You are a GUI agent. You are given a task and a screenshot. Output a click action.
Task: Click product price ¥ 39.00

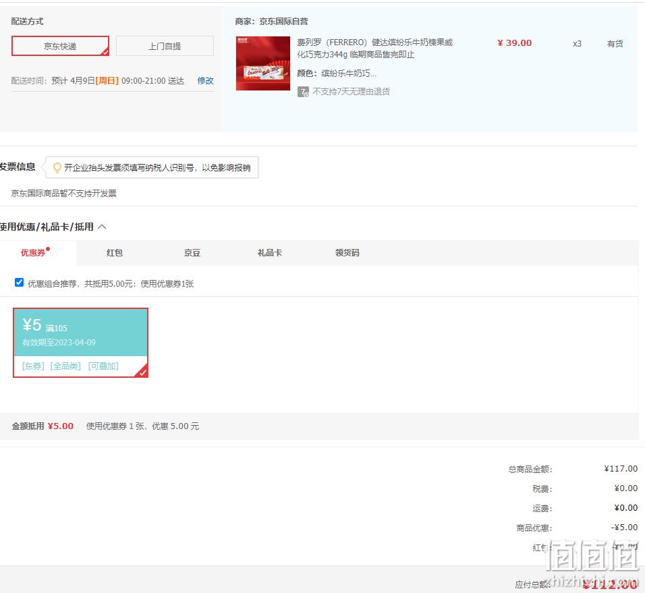pos(515,43)
